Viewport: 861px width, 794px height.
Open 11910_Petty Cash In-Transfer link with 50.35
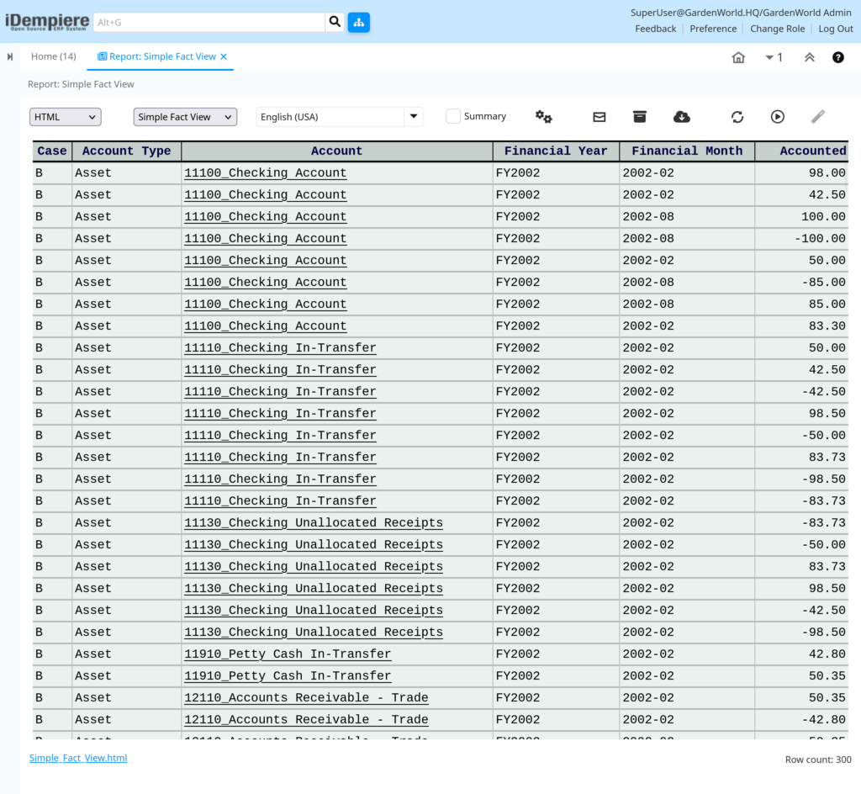(x=288, y=676)
